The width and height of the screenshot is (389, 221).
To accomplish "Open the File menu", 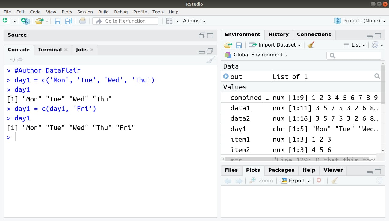I will click(x=7, y=12).
